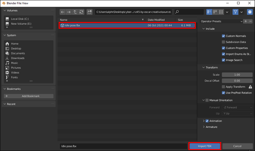Toggle Custom Properties checkbox

coord(223,48)
